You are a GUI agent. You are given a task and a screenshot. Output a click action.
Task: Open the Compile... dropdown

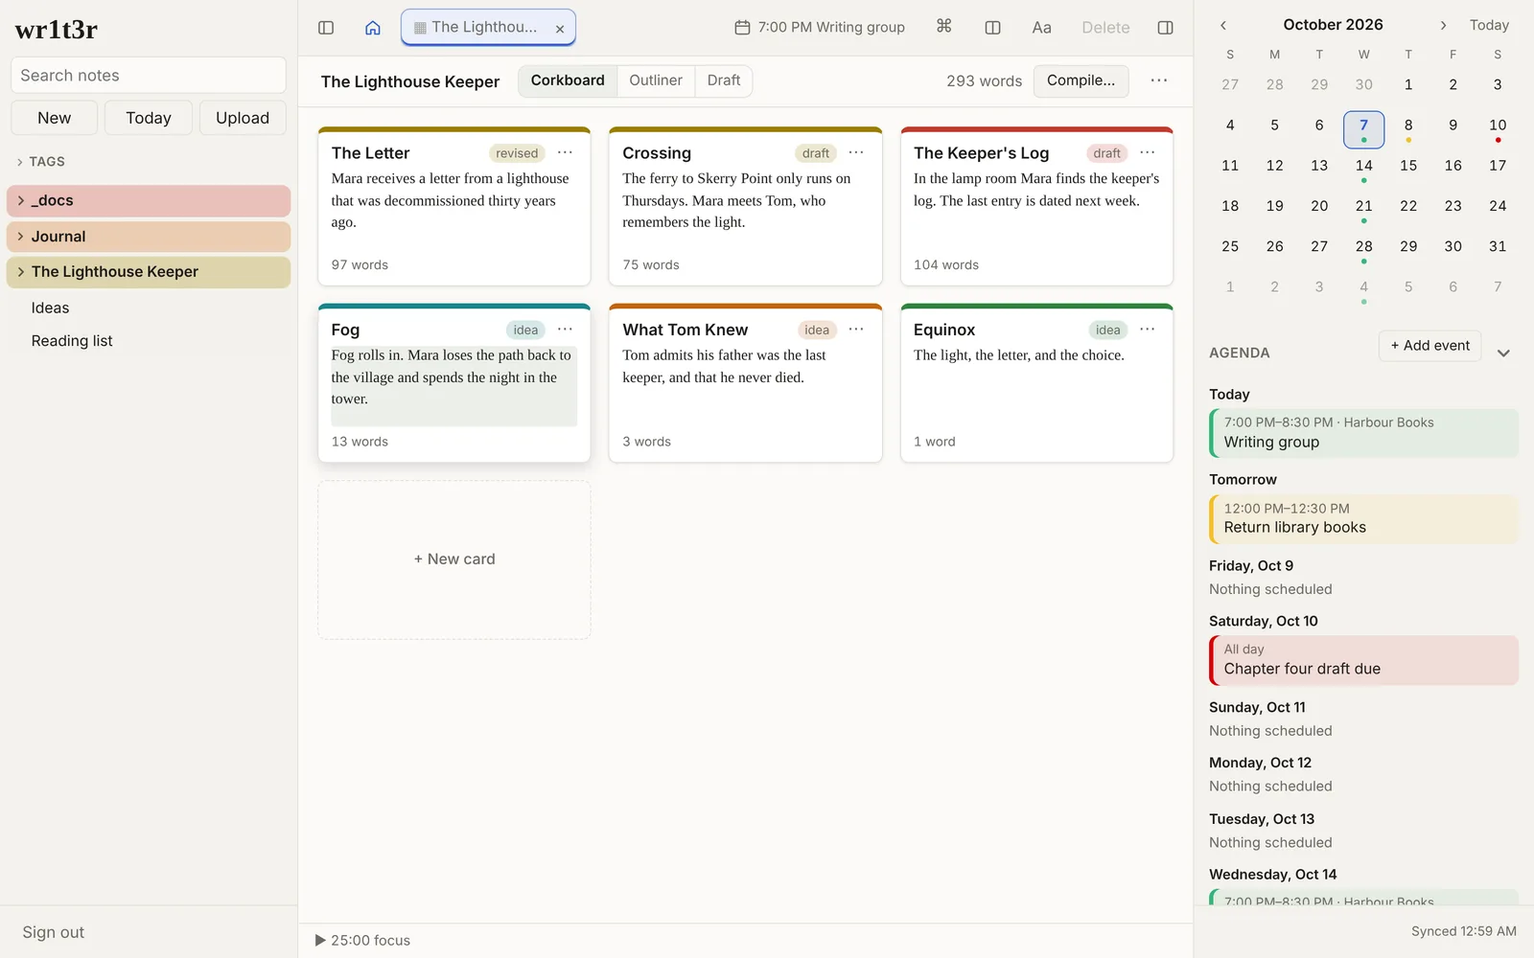(1081, 80)
